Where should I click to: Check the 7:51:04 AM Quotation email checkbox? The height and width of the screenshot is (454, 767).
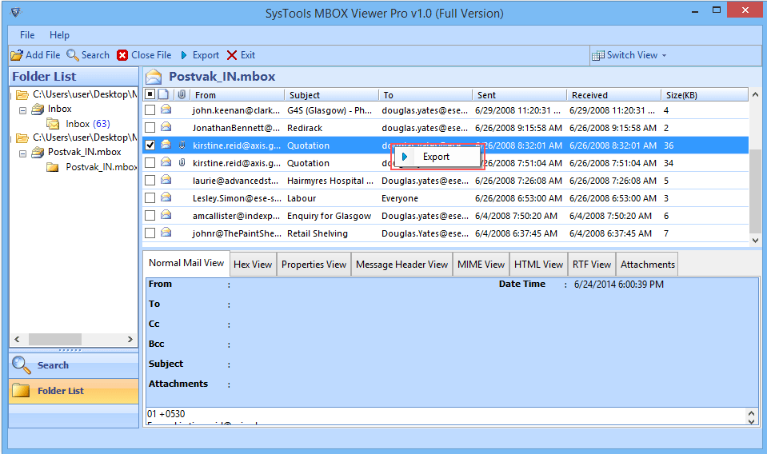(150, 163)
